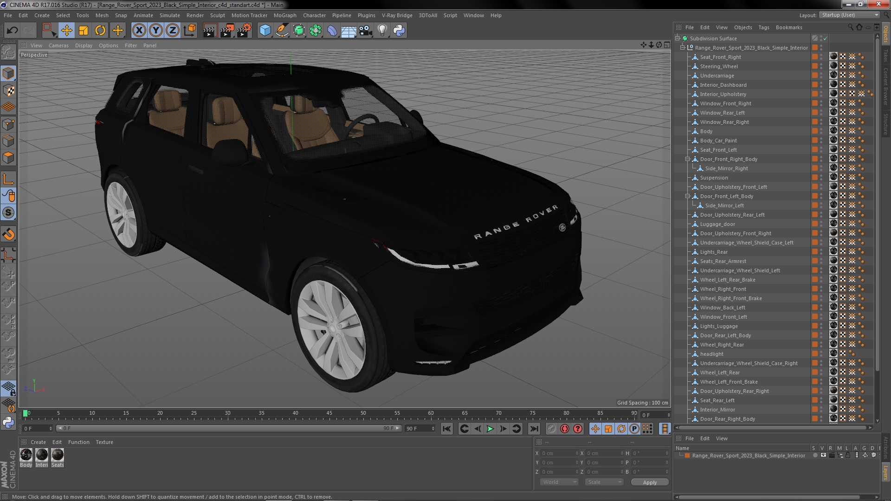
Task: Enable Make Editable in left palette
Action: pos(8,52)
